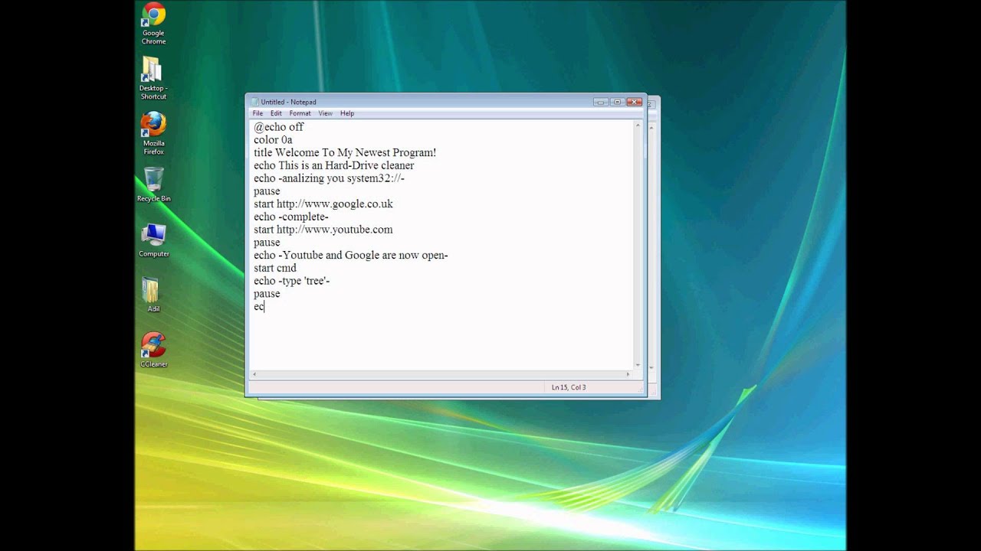Minimize the Notepad window
The image size is (981, 551).
tap(601, 102)
